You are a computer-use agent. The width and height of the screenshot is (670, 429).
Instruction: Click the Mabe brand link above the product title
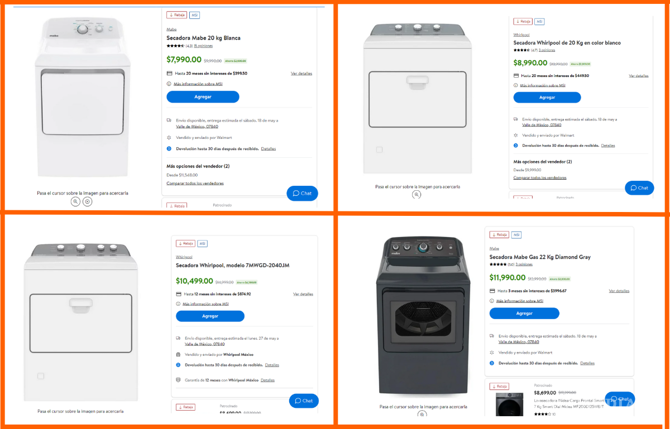tap(171, 28)
